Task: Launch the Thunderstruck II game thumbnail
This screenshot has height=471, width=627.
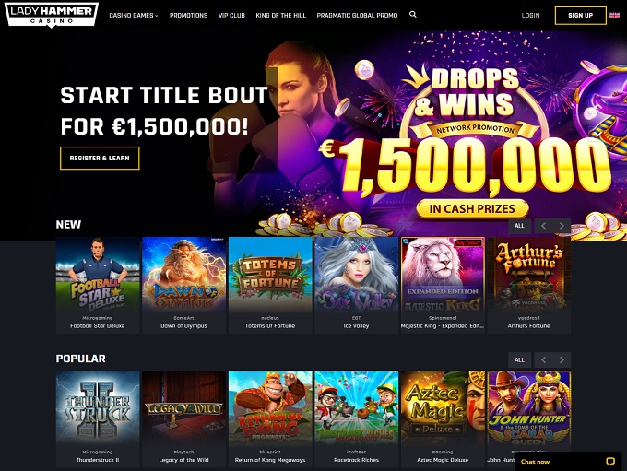Action: pos(98,418)
